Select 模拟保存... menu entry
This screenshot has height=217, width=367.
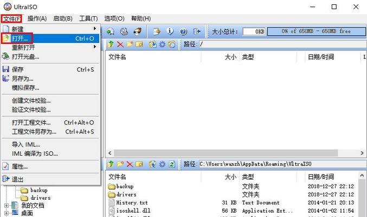(x=50, y=88)
